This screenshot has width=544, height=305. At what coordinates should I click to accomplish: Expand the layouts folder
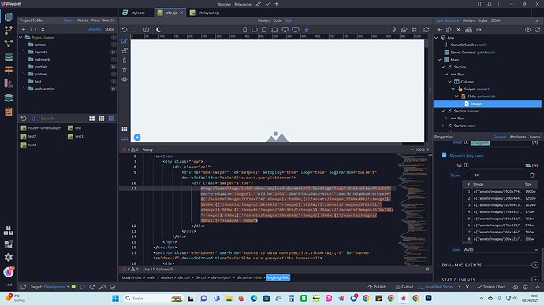click(24, 52)
